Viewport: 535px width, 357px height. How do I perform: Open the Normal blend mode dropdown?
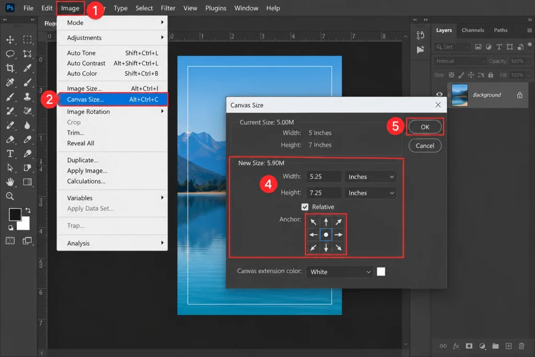(x=460, y=61)
